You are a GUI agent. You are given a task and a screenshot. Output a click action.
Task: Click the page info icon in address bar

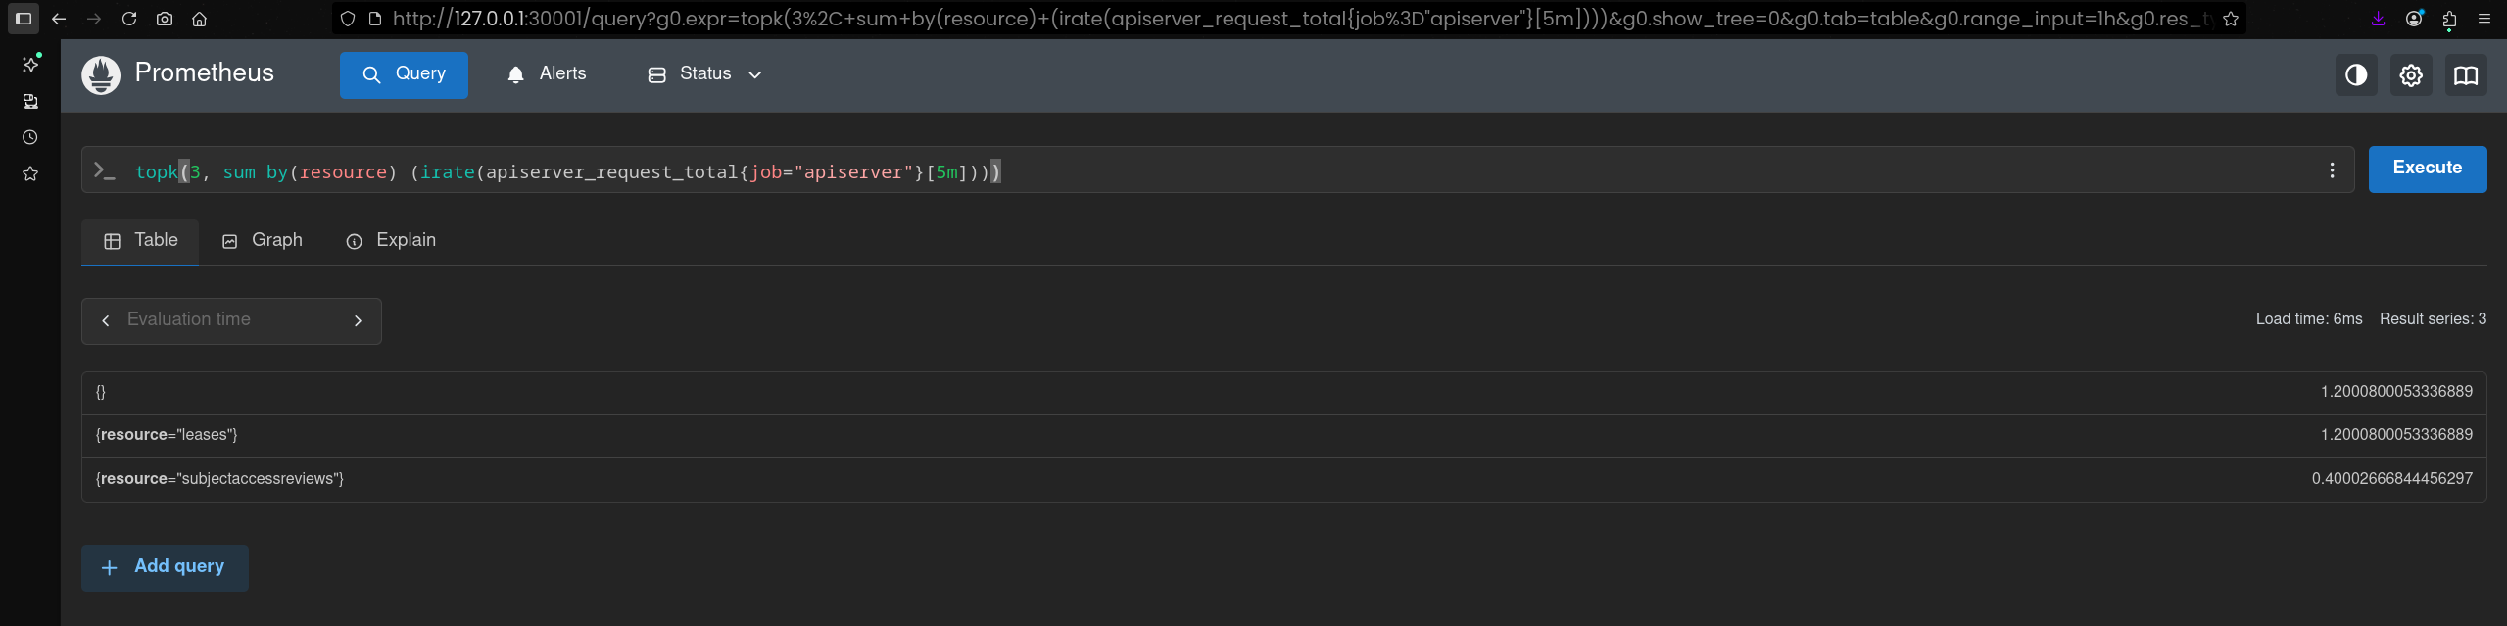[x=375, y=19]
